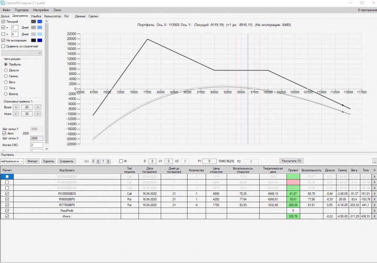This screenshot has width=377, height=263.
Task: Open the Торговля menu
Action: (x=22, y=10)
